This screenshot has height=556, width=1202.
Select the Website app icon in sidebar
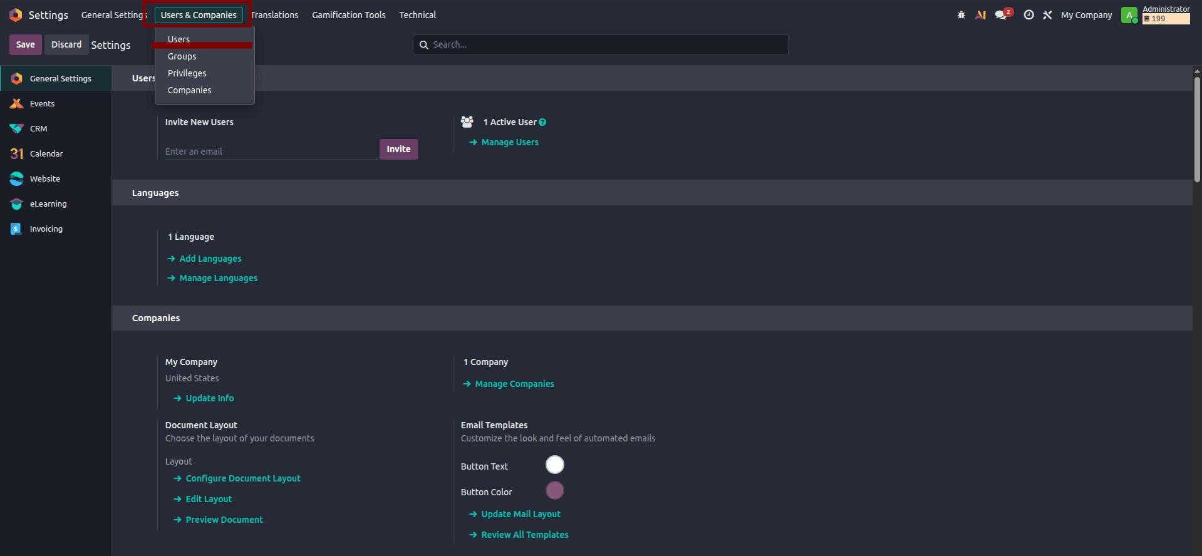coord(17,178)
